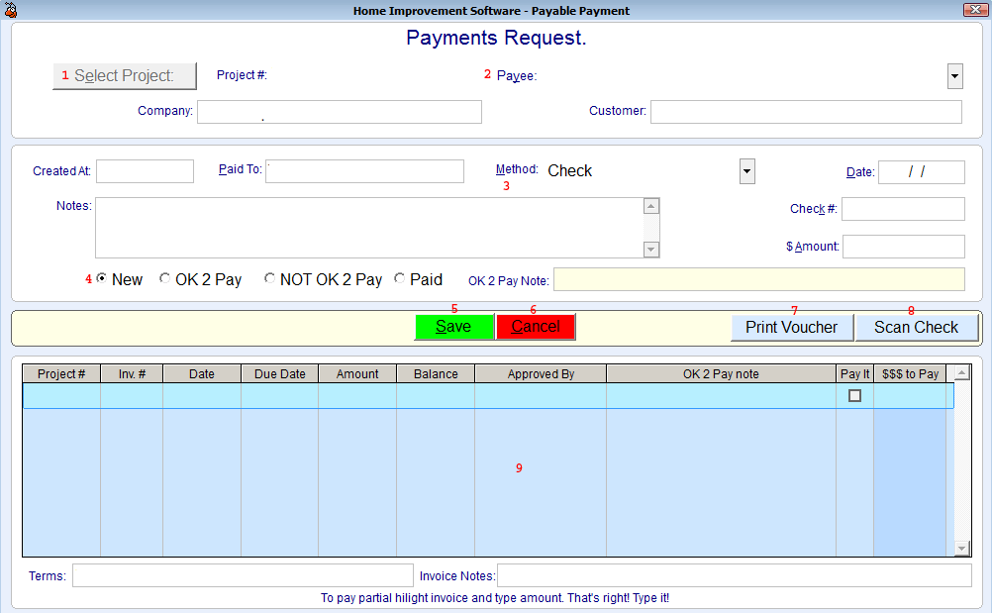
Task: Click the grid's Date column header
Action: pos(202,374)
